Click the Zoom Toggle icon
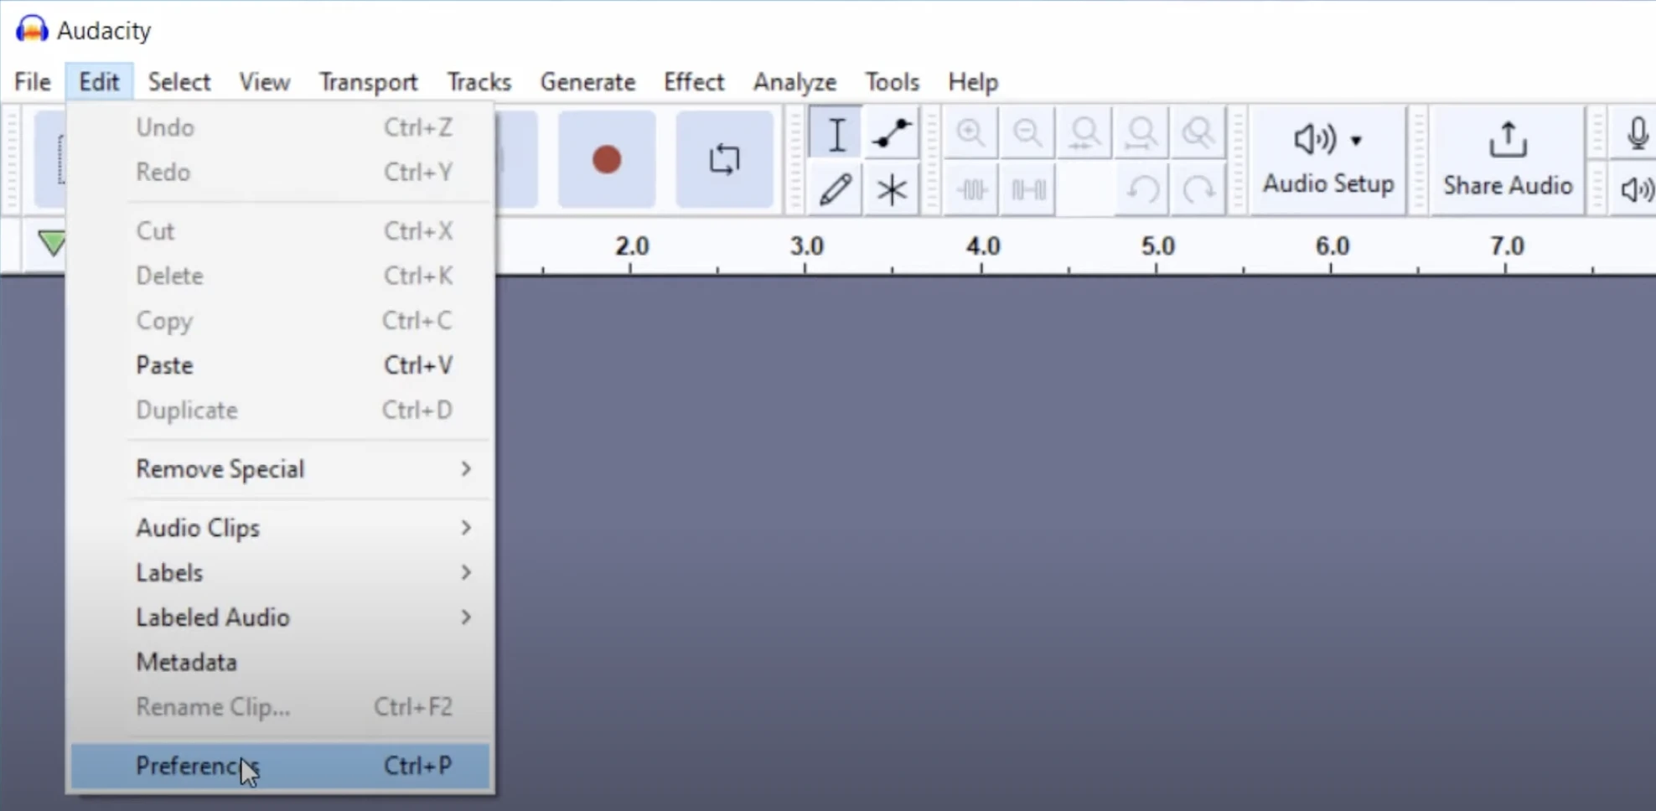Image resolution: width=1656 pixels, height=811 pixels. [1198, 134]
